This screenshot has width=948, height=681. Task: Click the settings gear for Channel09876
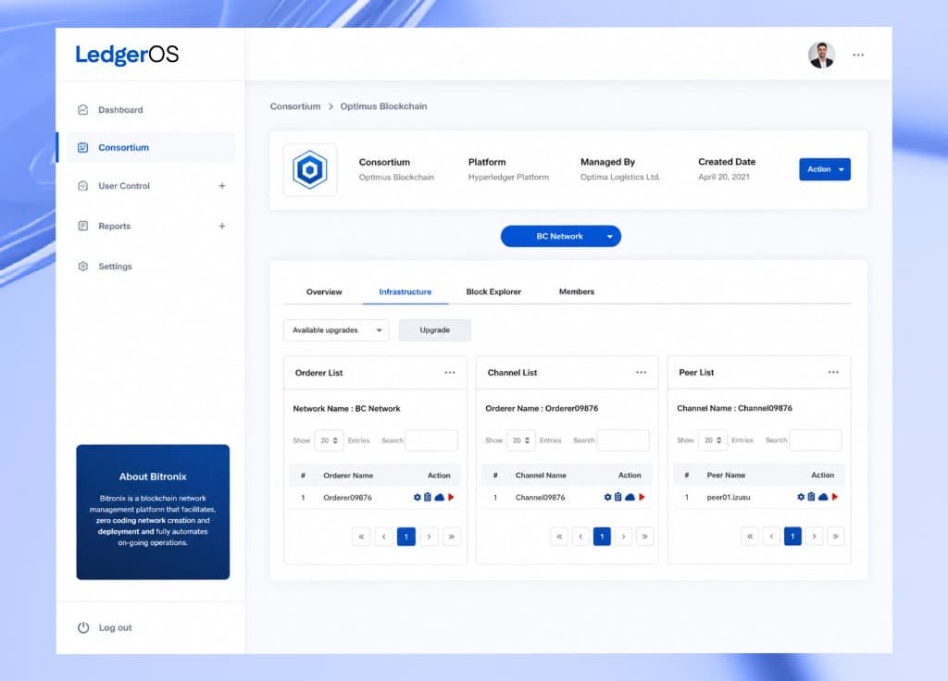(607, 497)
